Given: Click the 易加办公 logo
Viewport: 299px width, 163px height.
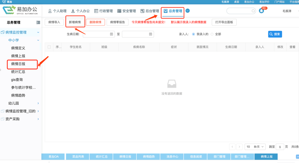Looking at the screenshot, I should [x=20, y=10].
